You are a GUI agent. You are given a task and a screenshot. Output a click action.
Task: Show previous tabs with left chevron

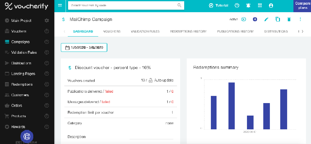(64, 31)
